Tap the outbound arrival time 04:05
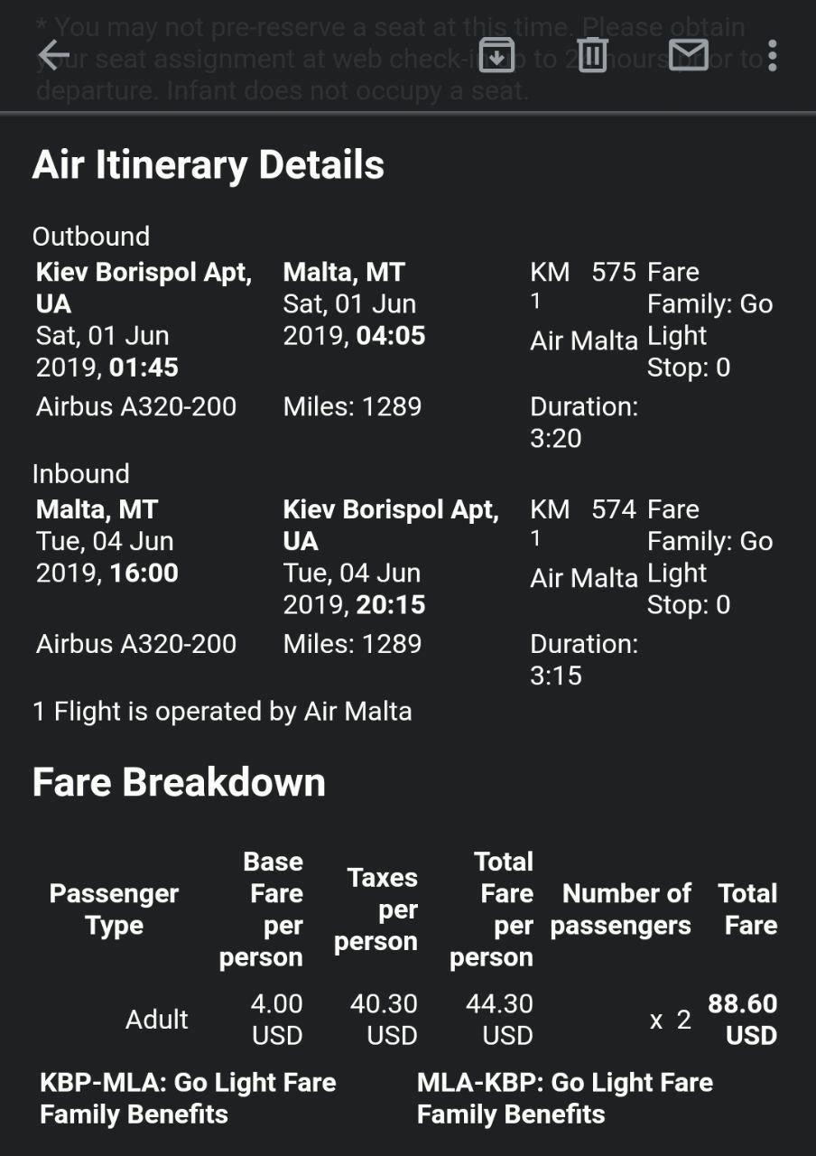This screenshot has width=816, height=1156. (391, 336)
